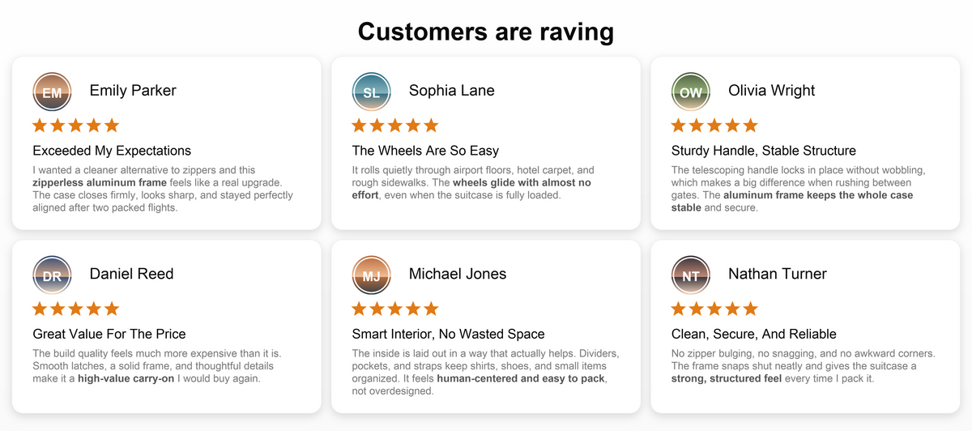The width and height of the screenshot is (972, 431).
Task: Click Emily Parker's EM avatar
Action: (52, 92)
